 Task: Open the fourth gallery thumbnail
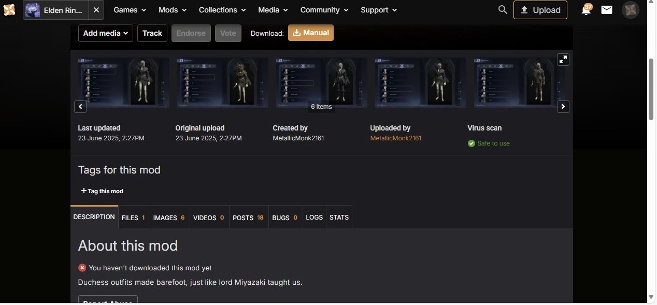coord(421,83)
